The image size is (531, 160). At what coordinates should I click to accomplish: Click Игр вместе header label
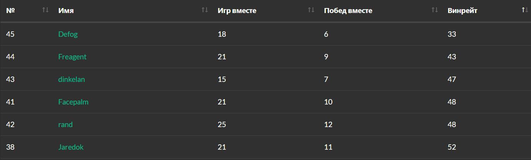tap(237, 11)
